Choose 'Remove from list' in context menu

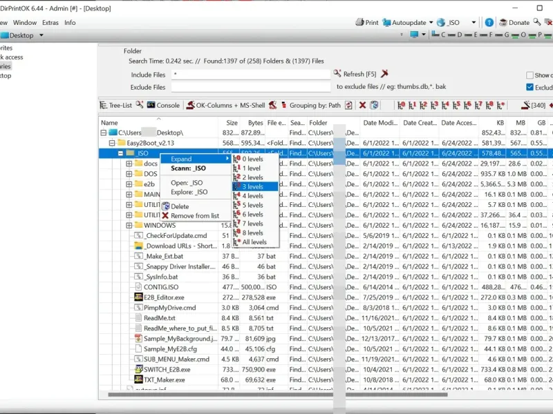194,216
